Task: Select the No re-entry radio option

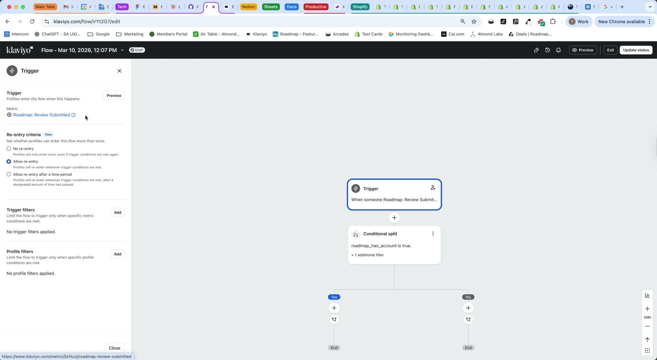Action: (9, 149)
